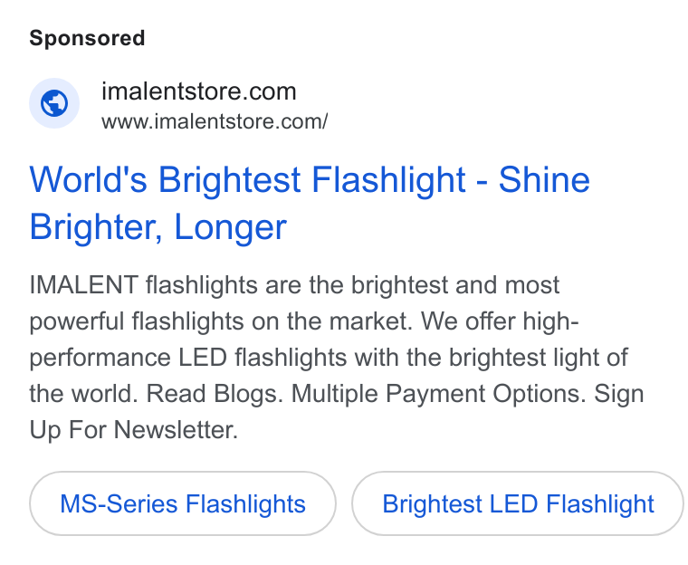The image size is (688, 565).
Task: Open the Brightest LED Flashlight sitelink
Action: coord(518,503)
